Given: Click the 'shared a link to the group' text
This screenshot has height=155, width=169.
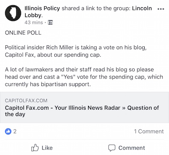Looking at the screenshot, I should tap(96, 8).
